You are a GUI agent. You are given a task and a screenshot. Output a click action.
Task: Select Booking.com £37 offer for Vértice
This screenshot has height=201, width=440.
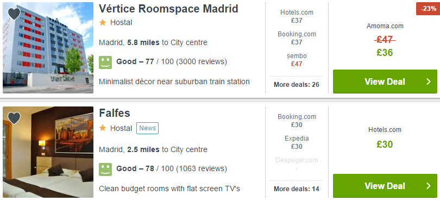[297, 38]
